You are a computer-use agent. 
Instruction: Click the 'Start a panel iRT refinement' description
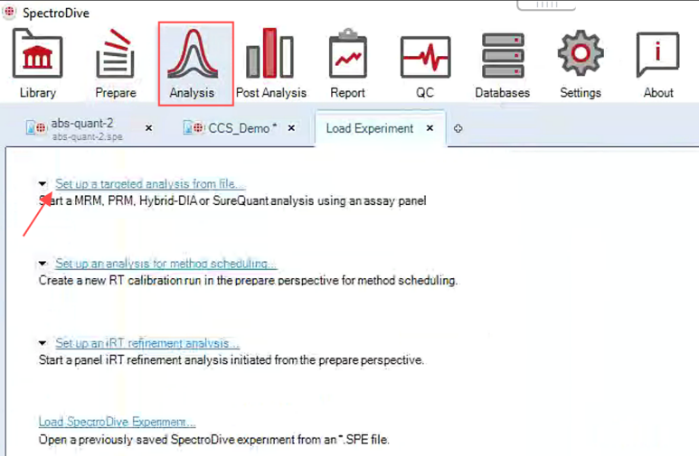pyautogui.click(x=231, y=359)
